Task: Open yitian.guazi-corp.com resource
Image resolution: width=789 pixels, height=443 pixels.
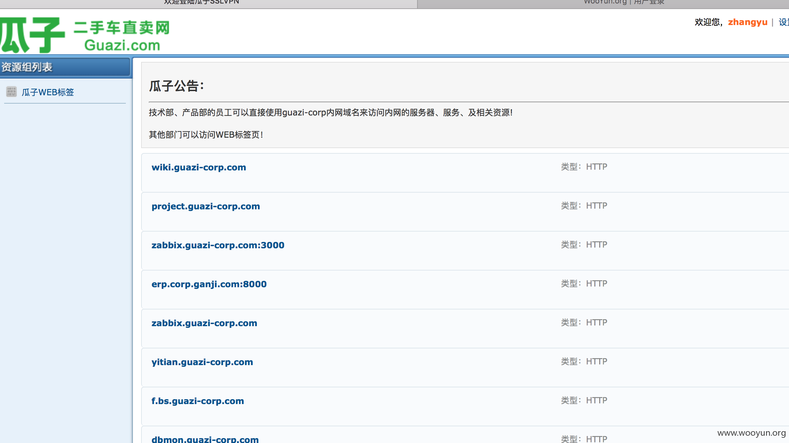Action: pyautogui.click(x=202, y=362)
